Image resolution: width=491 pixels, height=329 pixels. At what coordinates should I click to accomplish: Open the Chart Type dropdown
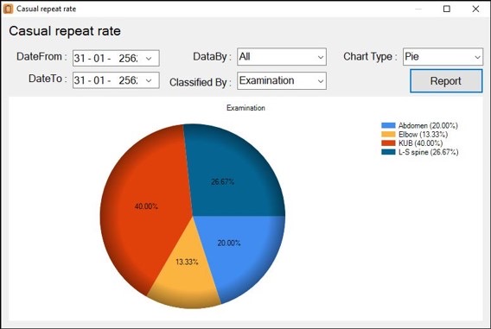477,57
